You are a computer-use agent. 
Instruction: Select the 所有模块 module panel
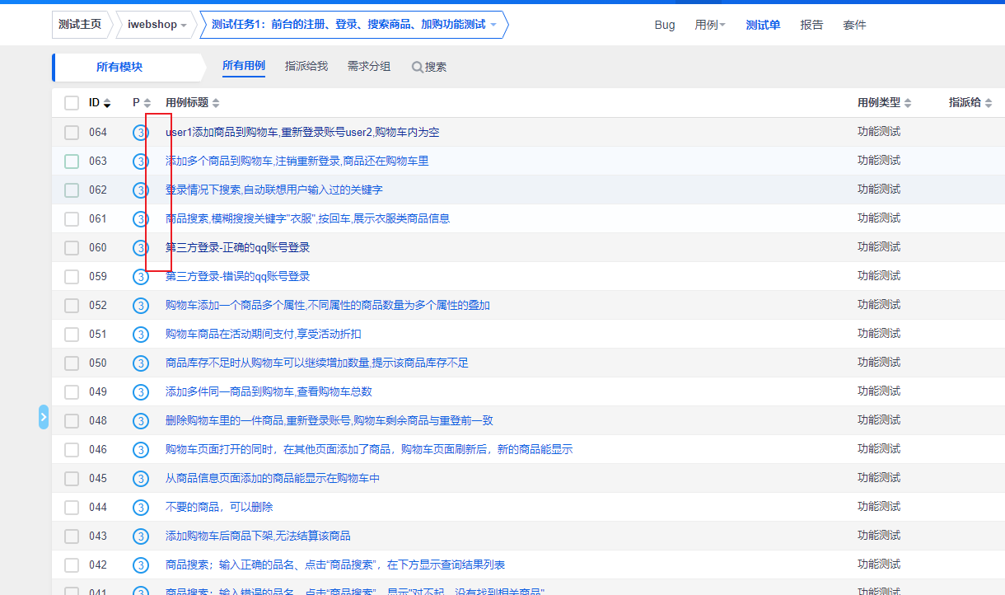119,68
